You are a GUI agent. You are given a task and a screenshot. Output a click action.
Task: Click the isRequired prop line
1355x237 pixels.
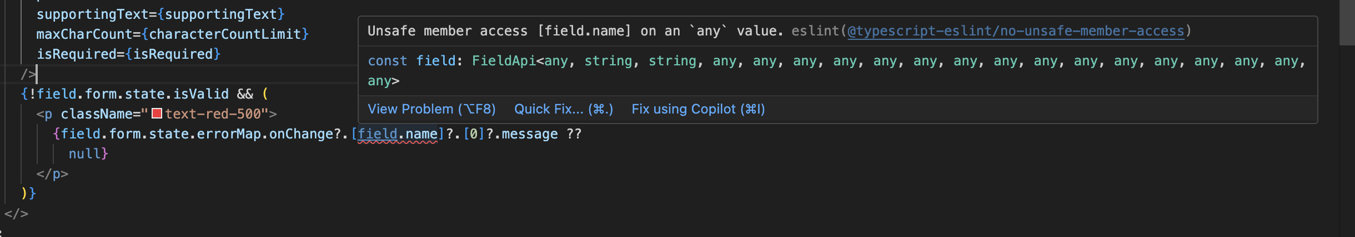click(x=128, y=54)
